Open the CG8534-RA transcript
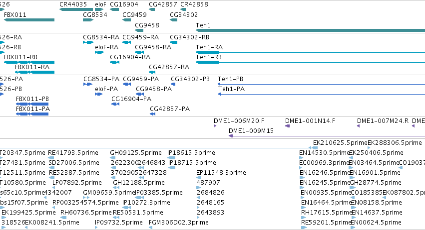The height and width of the screenshot is (230, 425). [88, 42]
